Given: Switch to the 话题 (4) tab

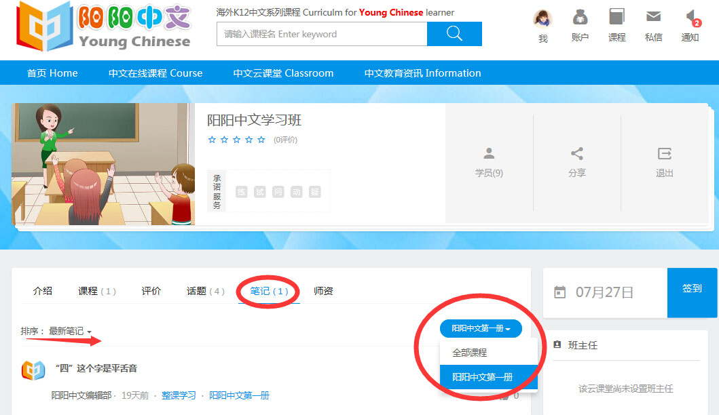Looking at the screenshot, I should click(206, 291).
